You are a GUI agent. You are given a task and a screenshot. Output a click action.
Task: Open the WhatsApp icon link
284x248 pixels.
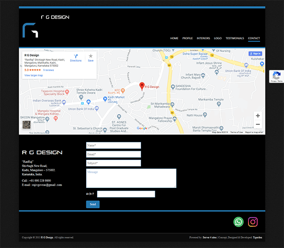tap(239, 222)
